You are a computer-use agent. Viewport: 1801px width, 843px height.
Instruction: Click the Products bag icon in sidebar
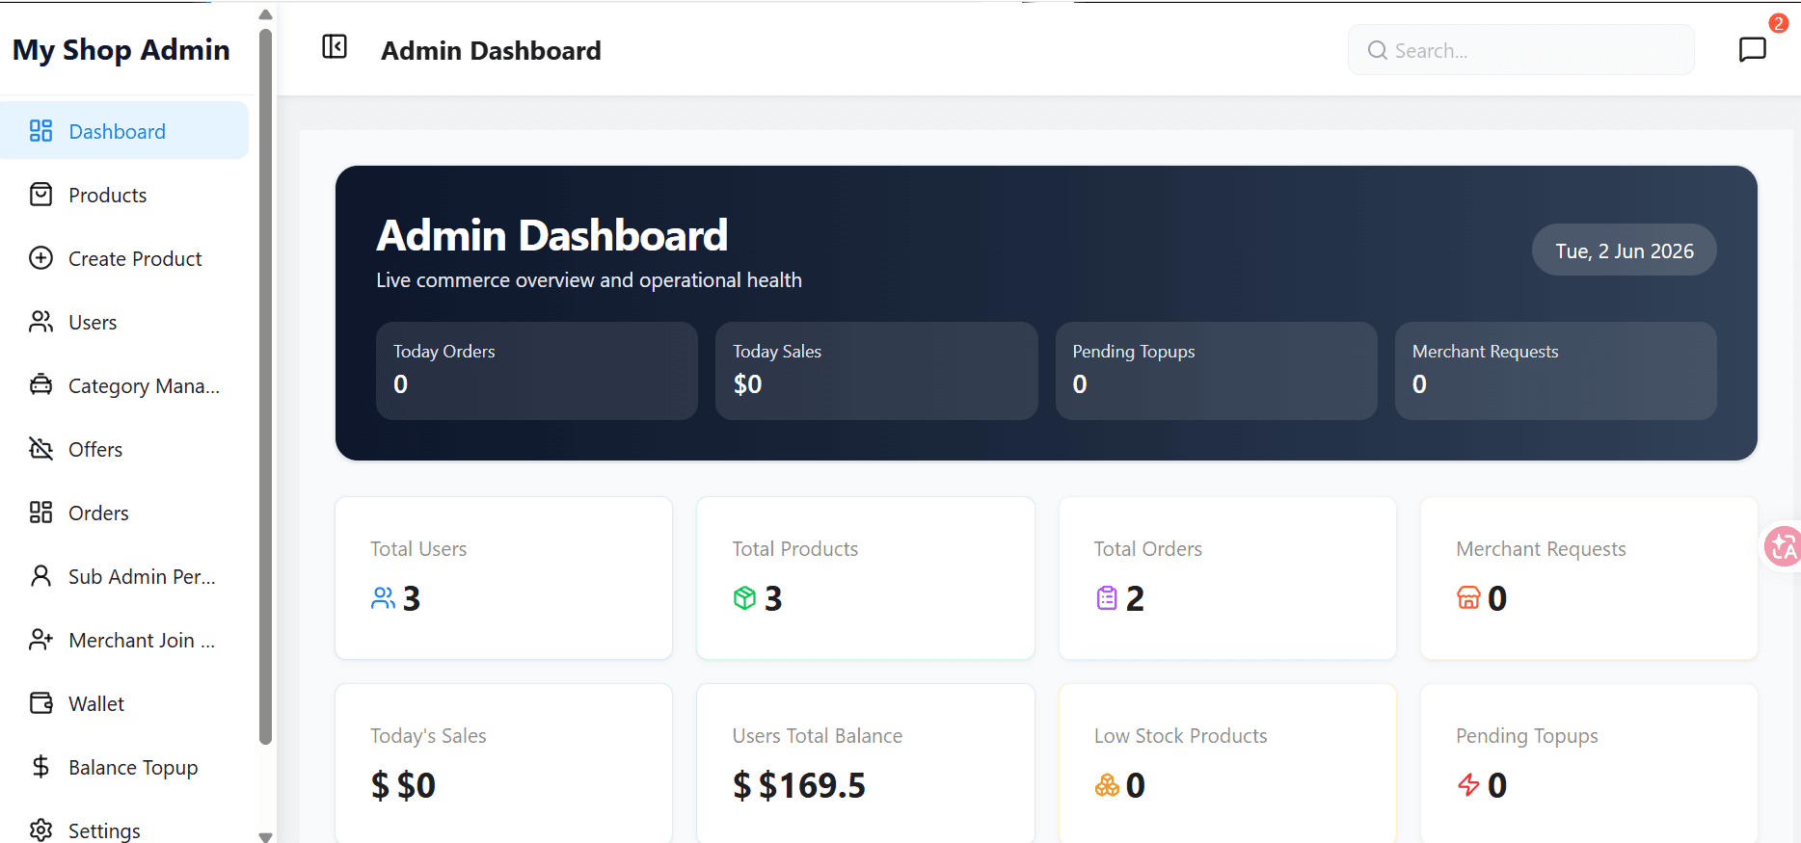tap(40, 195)
